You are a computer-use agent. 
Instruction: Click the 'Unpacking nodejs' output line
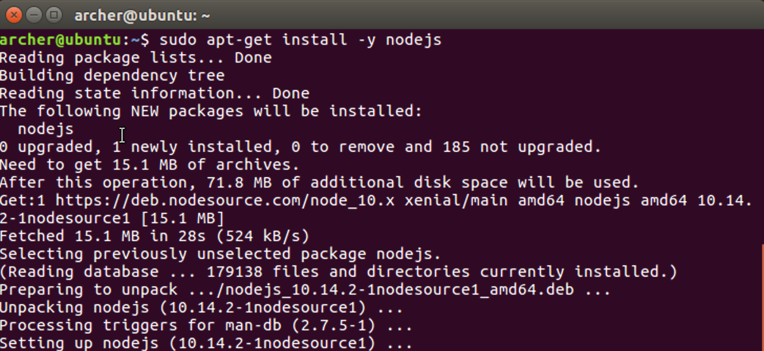[201, 307]
